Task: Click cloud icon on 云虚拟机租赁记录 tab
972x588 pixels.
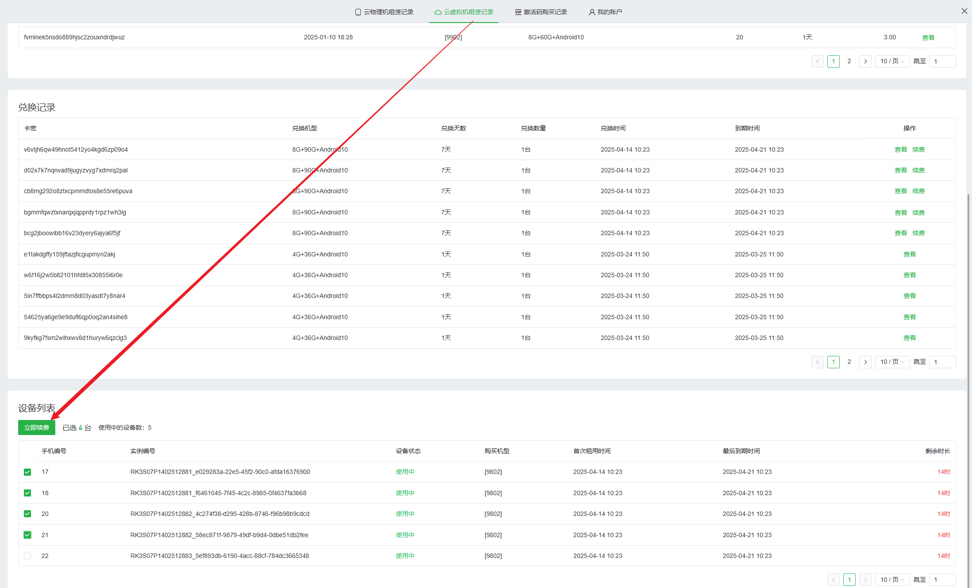Action: (x=438, y=12)
